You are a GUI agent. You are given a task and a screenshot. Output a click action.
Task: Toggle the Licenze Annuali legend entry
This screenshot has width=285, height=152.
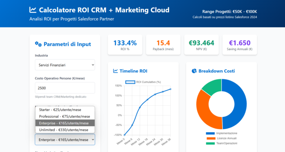click(x=221, y=139)
